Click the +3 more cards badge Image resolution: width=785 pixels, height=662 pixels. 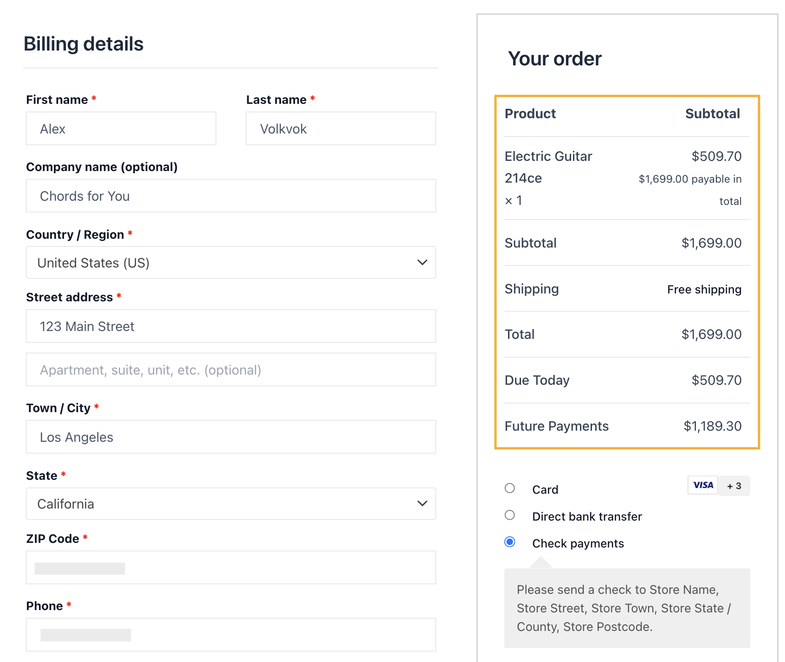click(x=734, y=486)
